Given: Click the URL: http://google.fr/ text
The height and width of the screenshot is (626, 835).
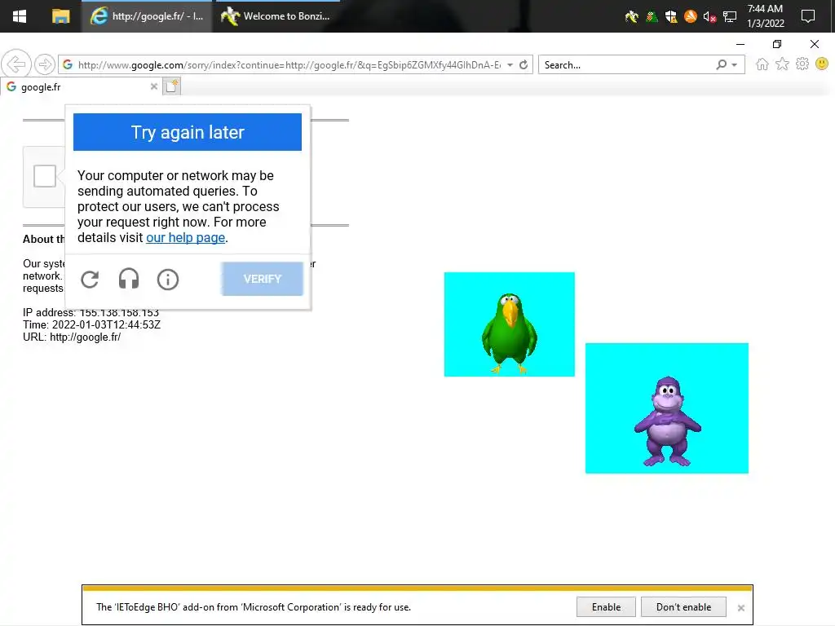Looking at the screenshot, I should 72,337.
